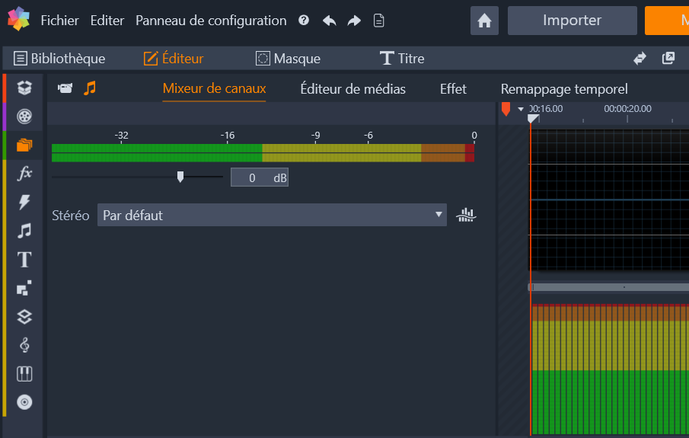Toggle the orange audio note icon
689x438 pixels.
pos(90,88)
